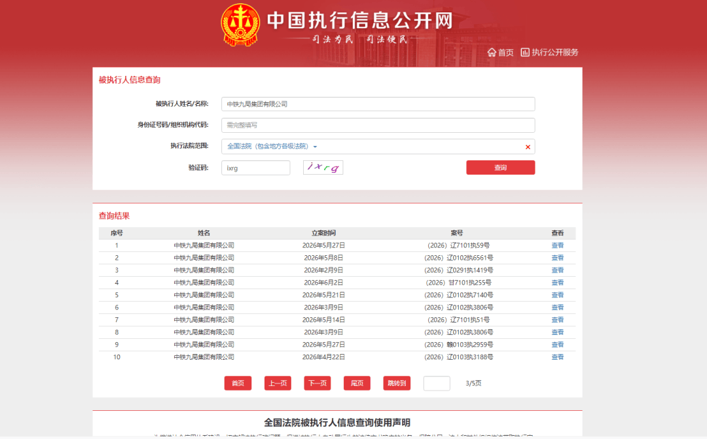Screen dimensions: 707x439
Task: View details of row 2 辽0102执6561号
Action: (x=557, y=258)
